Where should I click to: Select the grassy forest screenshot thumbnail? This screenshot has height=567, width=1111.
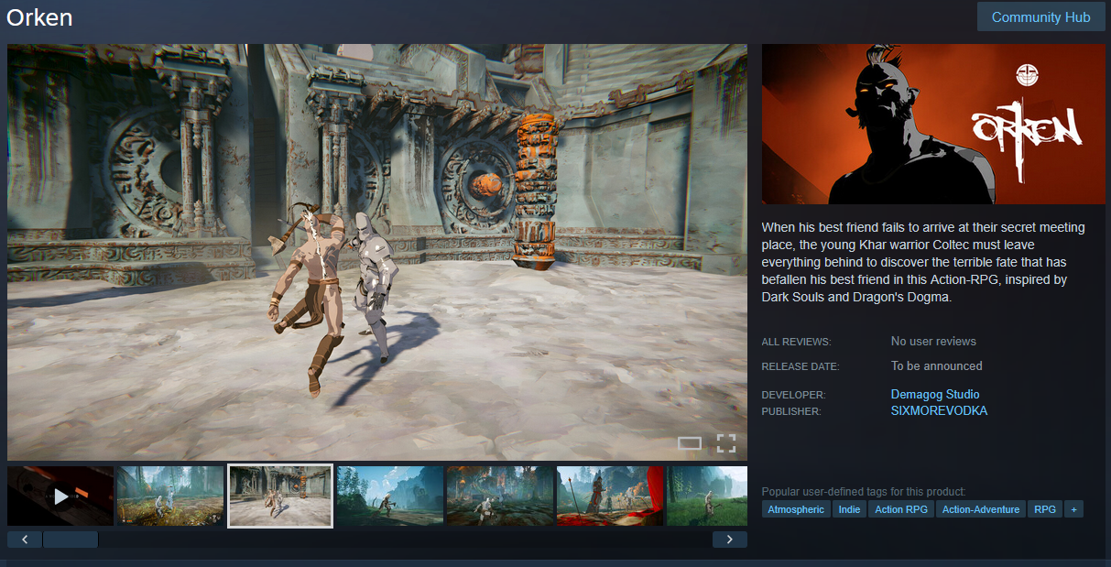tap(170, 496)
